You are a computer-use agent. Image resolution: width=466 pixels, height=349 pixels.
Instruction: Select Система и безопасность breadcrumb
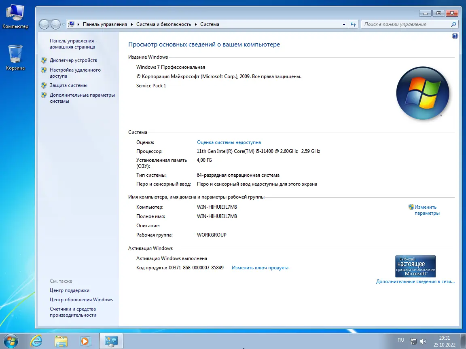[x=163, y=24]
